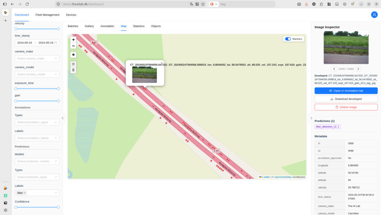Screen dimensions: 381x215
Task: Remove the litter label tag
Action: pyautogui.click(x=25, y=193)
